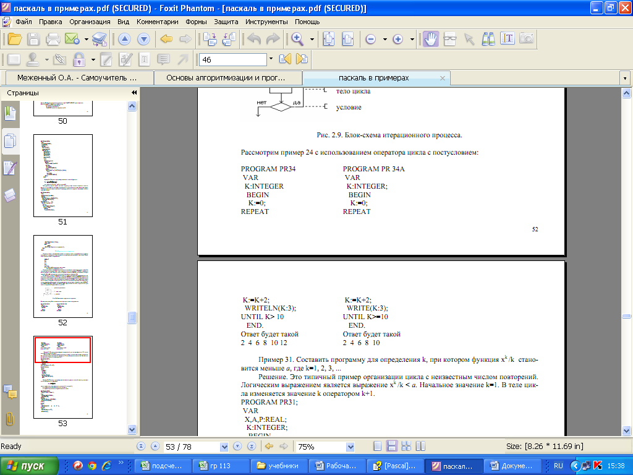The height and width of the screenshot is (475, 633).
Task: Select page 52 thumbnail
Action: pos(63,276)
